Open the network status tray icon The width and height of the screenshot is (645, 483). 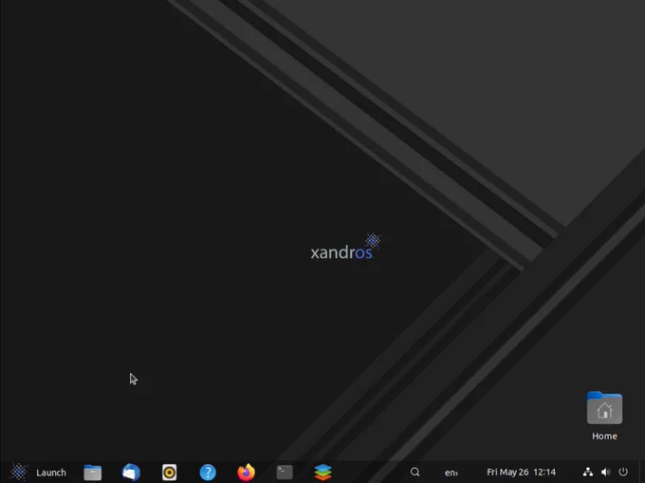click(x=588, y=472)
